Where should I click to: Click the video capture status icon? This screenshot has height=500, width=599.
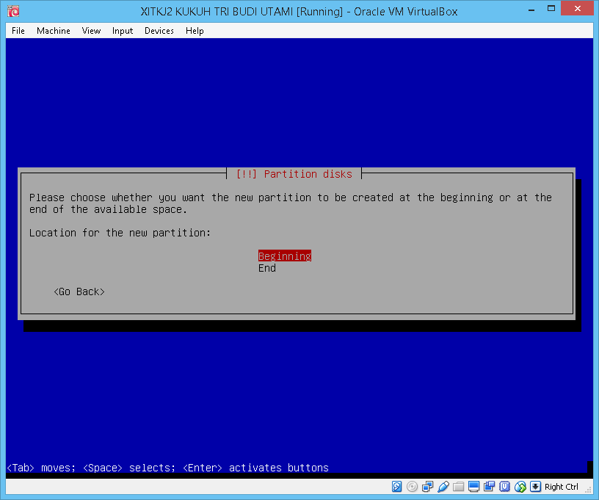pos(490,487)
